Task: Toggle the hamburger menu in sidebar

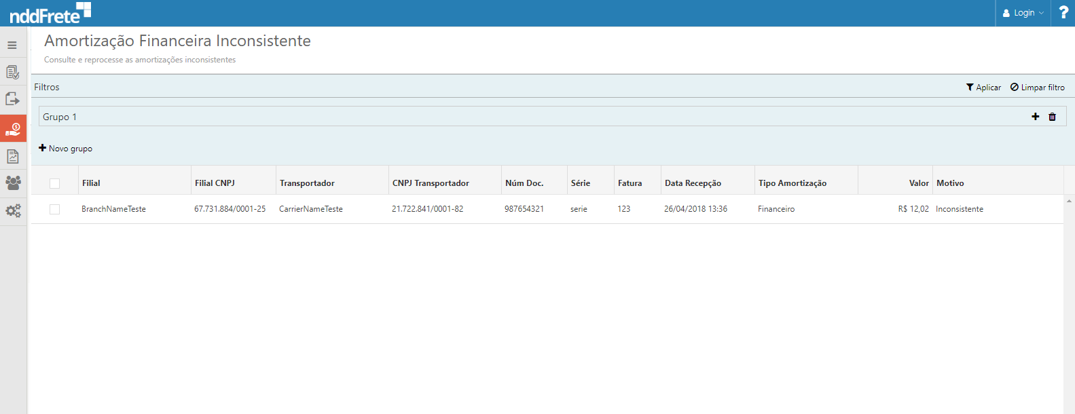Action: pyautogui.click(x=12, y=45)
